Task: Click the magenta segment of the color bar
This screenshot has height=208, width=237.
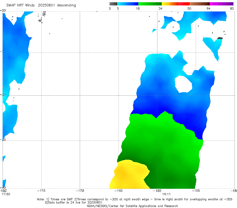Action: tap(222, 4)
